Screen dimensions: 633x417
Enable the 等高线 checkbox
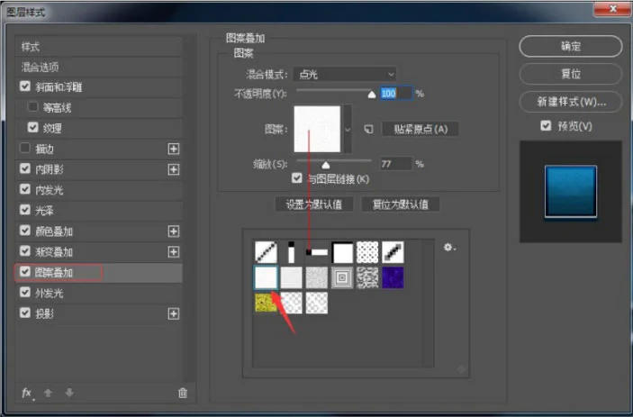pos(32,107)
